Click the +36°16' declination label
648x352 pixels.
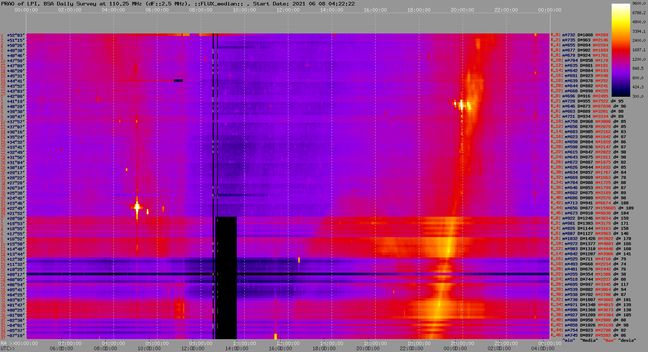[x=16, y=132]
